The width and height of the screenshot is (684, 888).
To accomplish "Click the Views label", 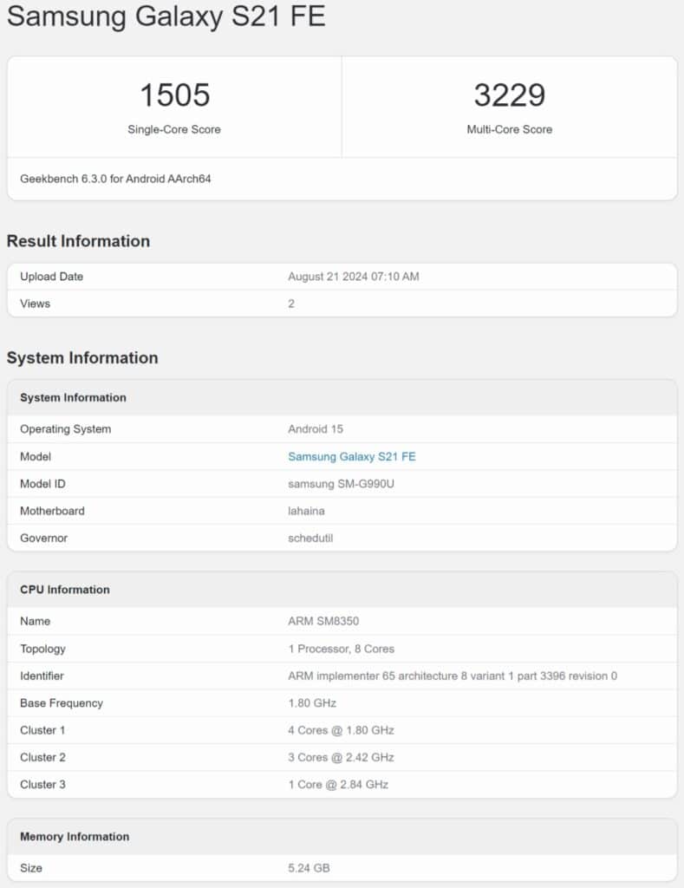I will click(x=35, y=304).
